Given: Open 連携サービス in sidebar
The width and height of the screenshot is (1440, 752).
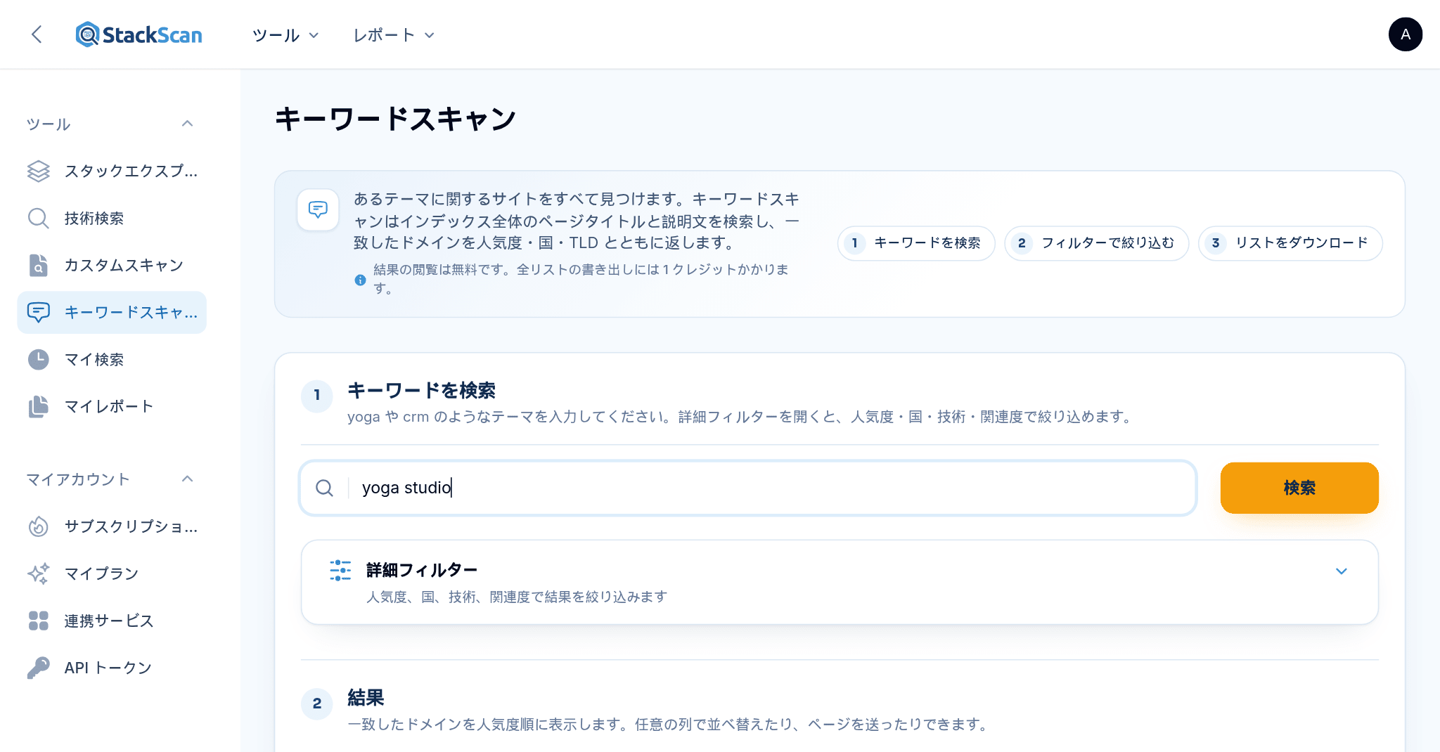Looking at the screenshot, I should [x=112, y=621].
